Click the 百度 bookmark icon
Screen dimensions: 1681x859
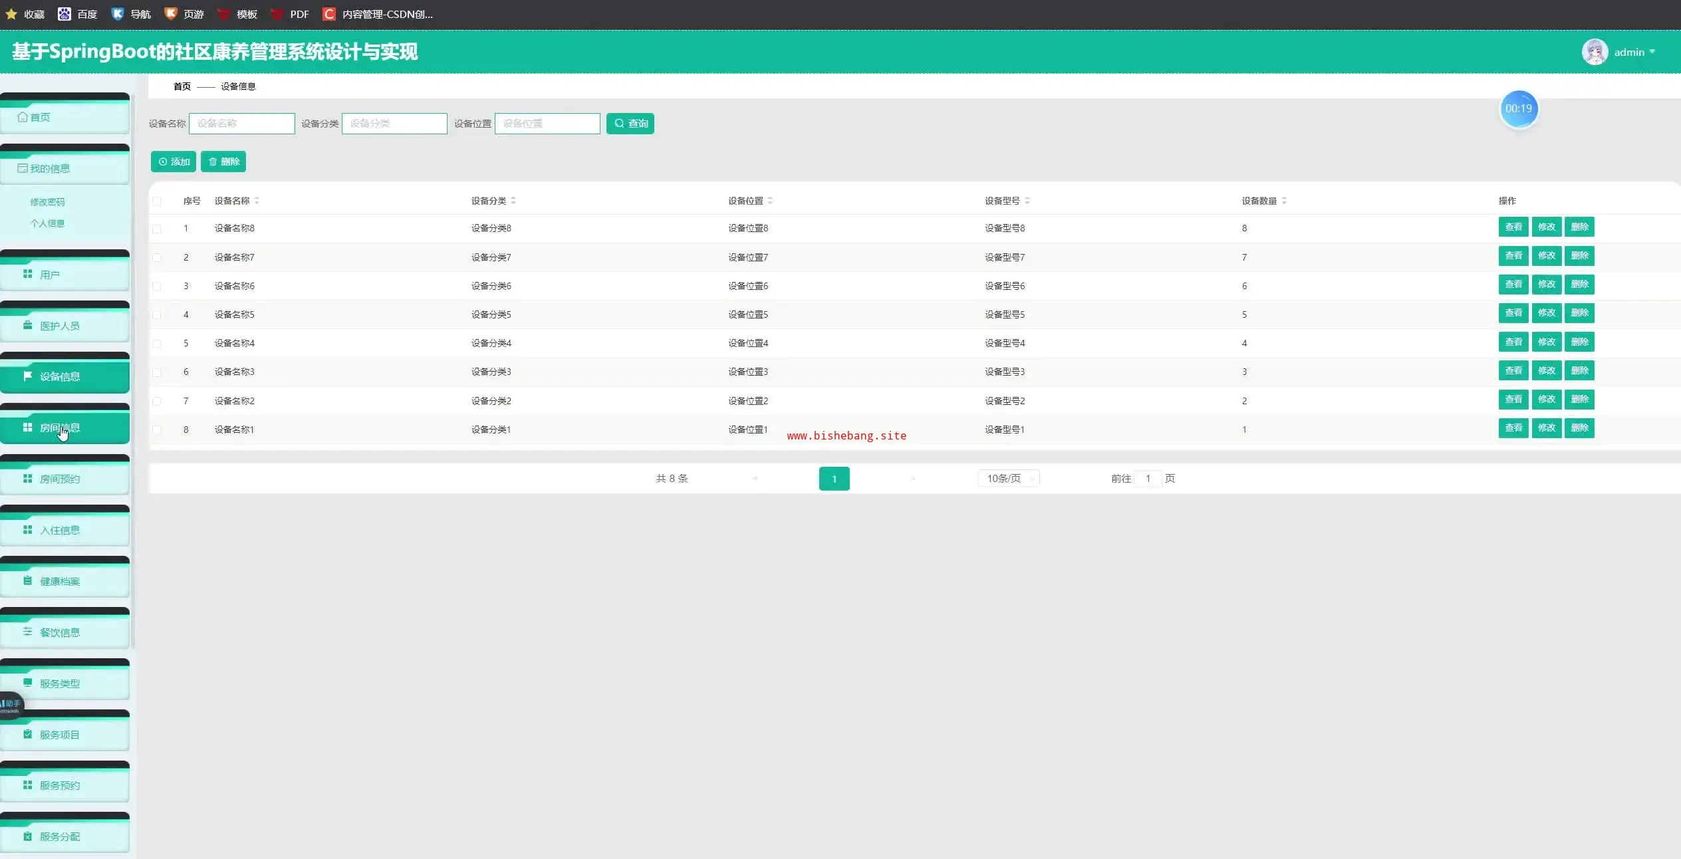click(65, 14)
